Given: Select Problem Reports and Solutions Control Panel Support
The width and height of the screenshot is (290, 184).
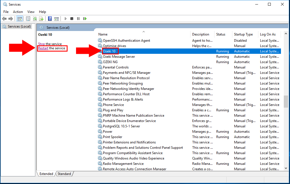Looking at the screenshot, I should pos(189,147).
